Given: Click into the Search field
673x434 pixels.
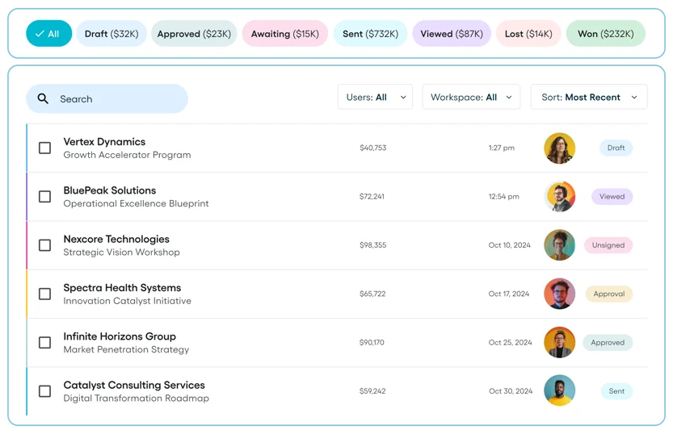Looking at the screenshot, I should (x=117, y=99).
